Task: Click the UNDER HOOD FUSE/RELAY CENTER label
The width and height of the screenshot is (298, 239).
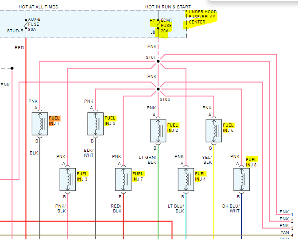Action: pos(203,16)
